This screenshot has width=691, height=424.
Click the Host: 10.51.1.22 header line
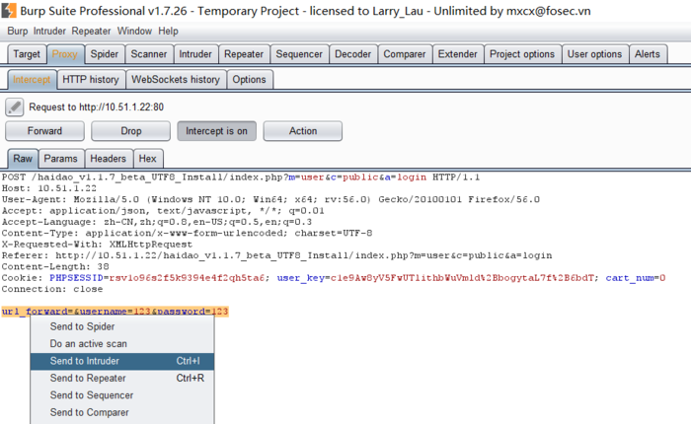49,188
